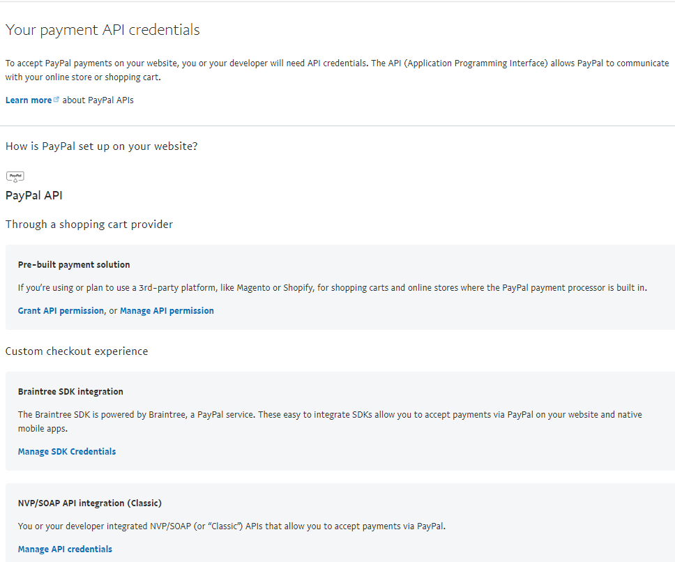Click Grant API permission link

[61, 311]
